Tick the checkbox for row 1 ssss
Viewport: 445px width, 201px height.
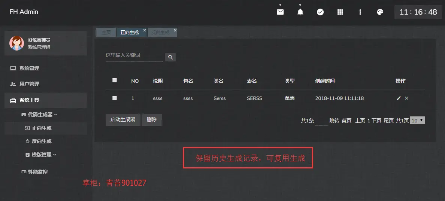pyautogui.click(x=115, y=98)
